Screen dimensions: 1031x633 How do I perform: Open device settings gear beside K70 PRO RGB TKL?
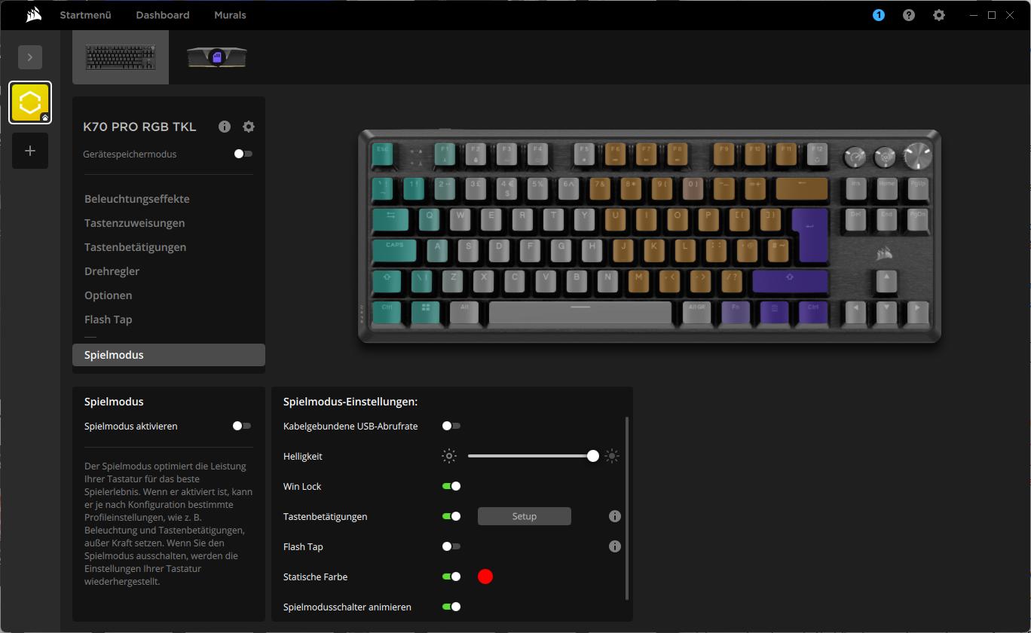249,127
